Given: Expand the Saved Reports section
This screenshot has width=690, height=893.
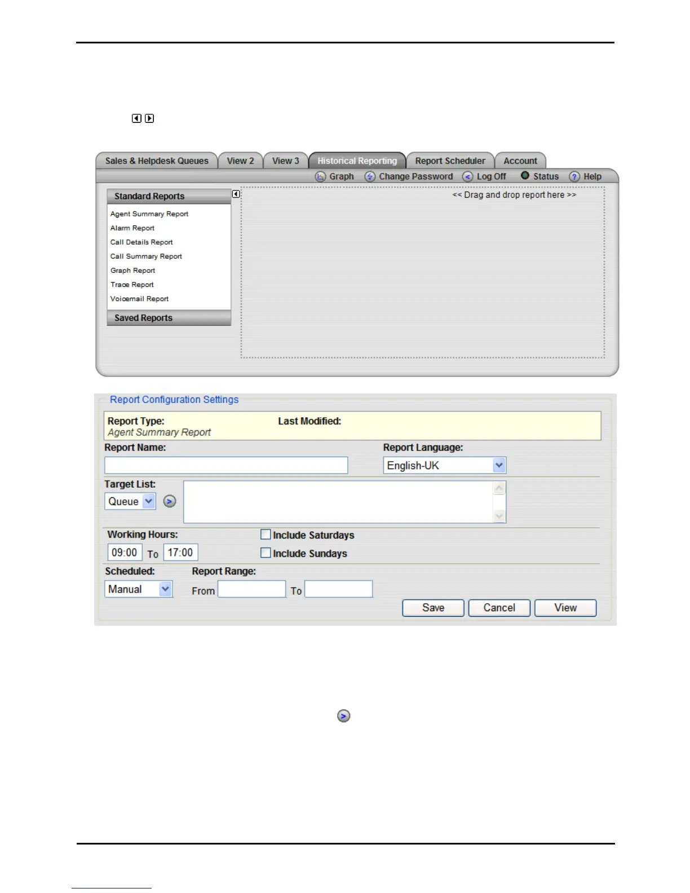Looking at the screenshot, I should tap(169, 318).
